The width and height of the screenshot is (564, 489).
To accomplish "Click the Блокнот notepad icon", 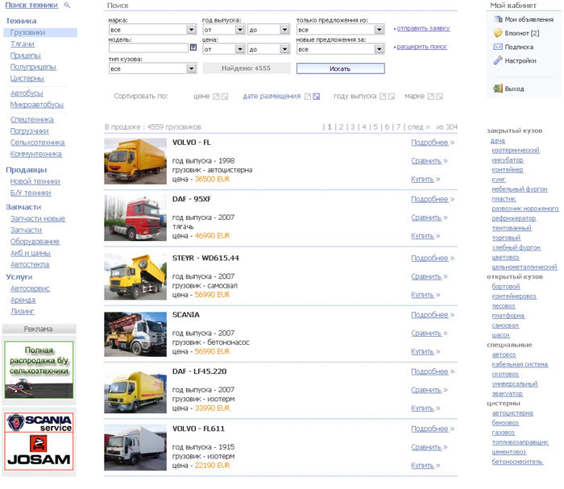I will click(497, 33).
